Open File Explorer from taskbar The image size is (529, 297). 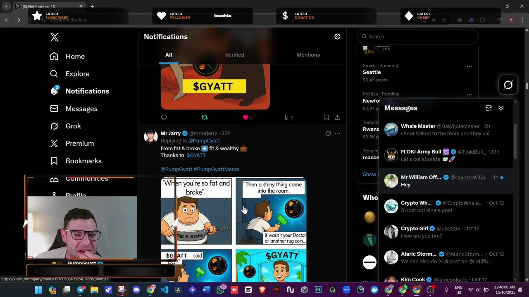click(x=94, y=290)
